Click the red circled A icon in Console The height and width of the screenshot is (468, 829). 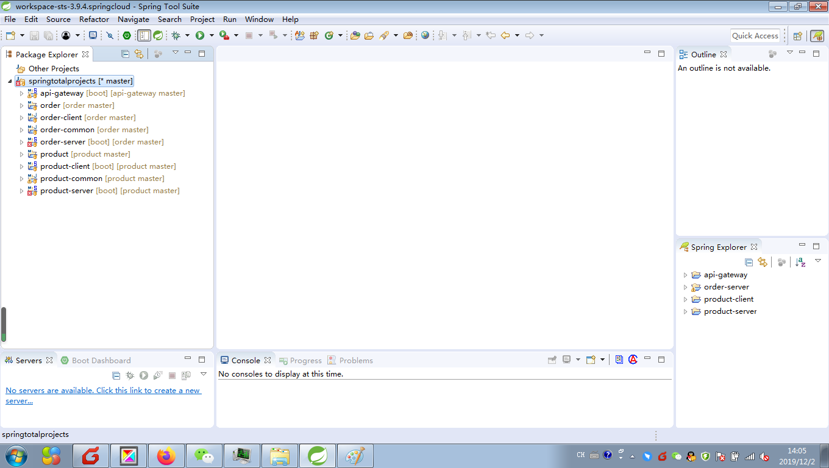point(633,360)
